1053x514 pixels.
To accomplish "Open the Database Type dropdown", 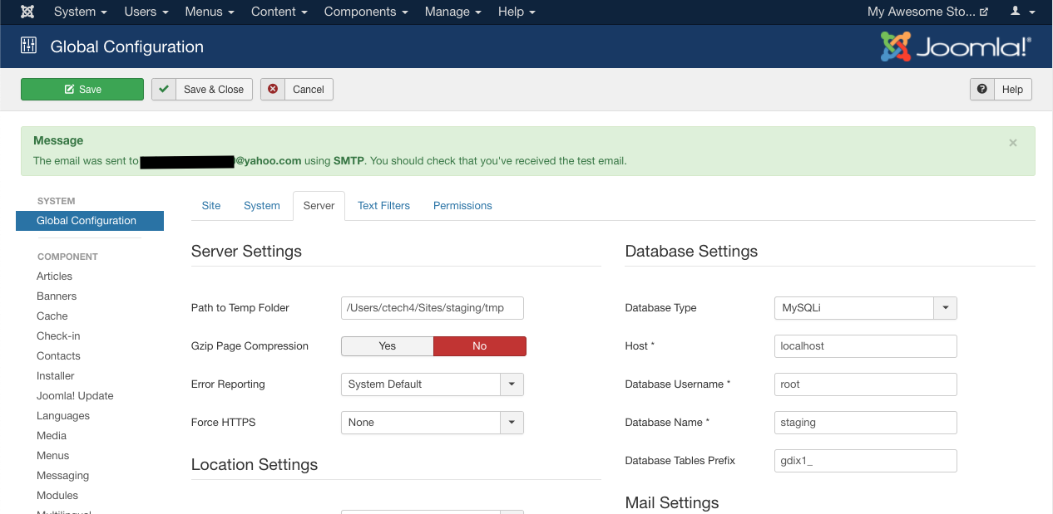I will [866, 308].
